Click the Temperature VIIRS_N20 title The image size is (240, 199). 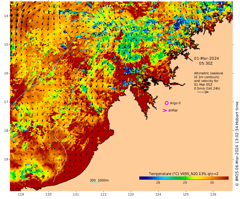(184, 174)
